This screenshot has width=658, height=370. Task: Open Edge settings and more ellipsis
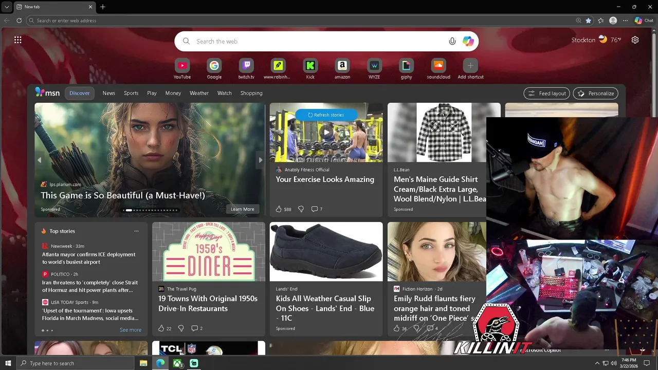click(625, 21)
